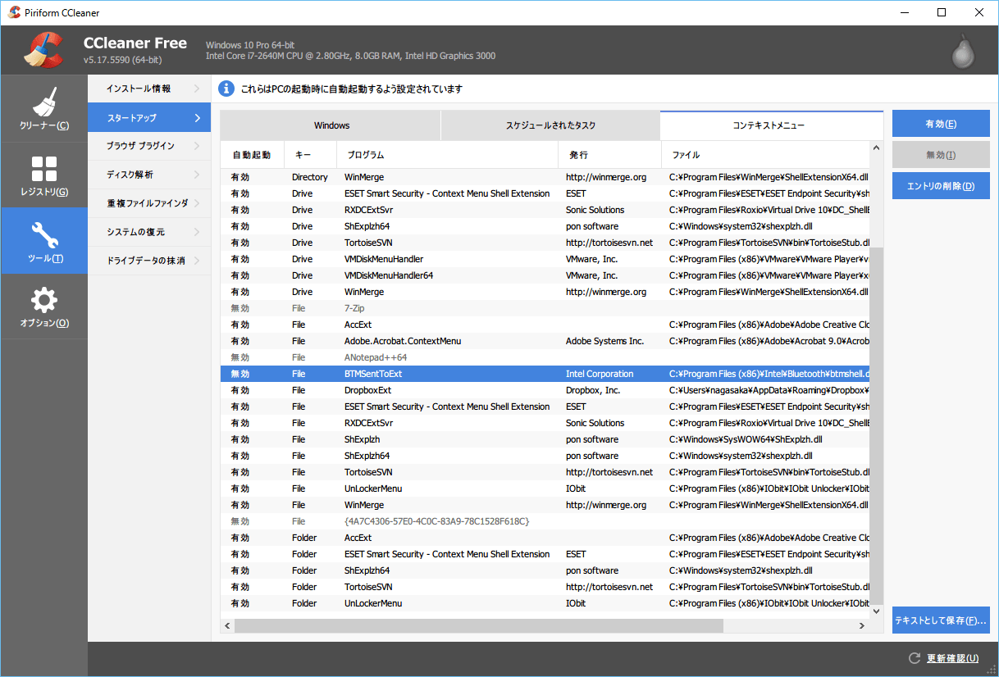
Task: Select the {4A7C4306-57E0-4C0C-83A9-78C1528F618C} entry
Action: click(x=545, y=521)
